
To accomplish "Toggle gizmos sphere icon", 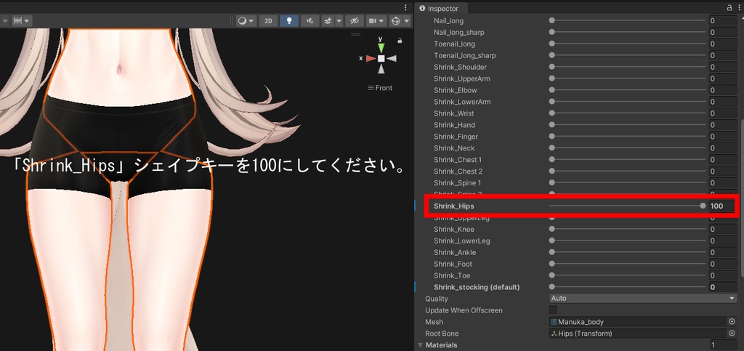I will (x=395, y=21).
